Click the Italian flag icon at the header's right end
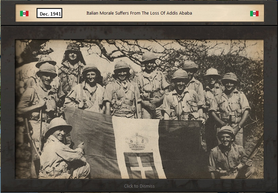This screenshot has width=278, height=193. pos(254,14)
